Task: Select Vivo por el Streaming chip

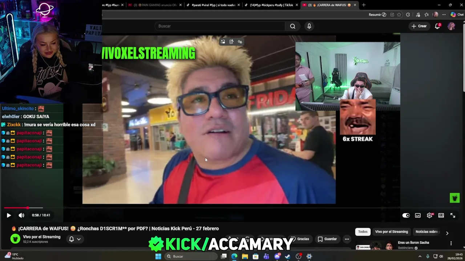Action: tap(391, 232)
